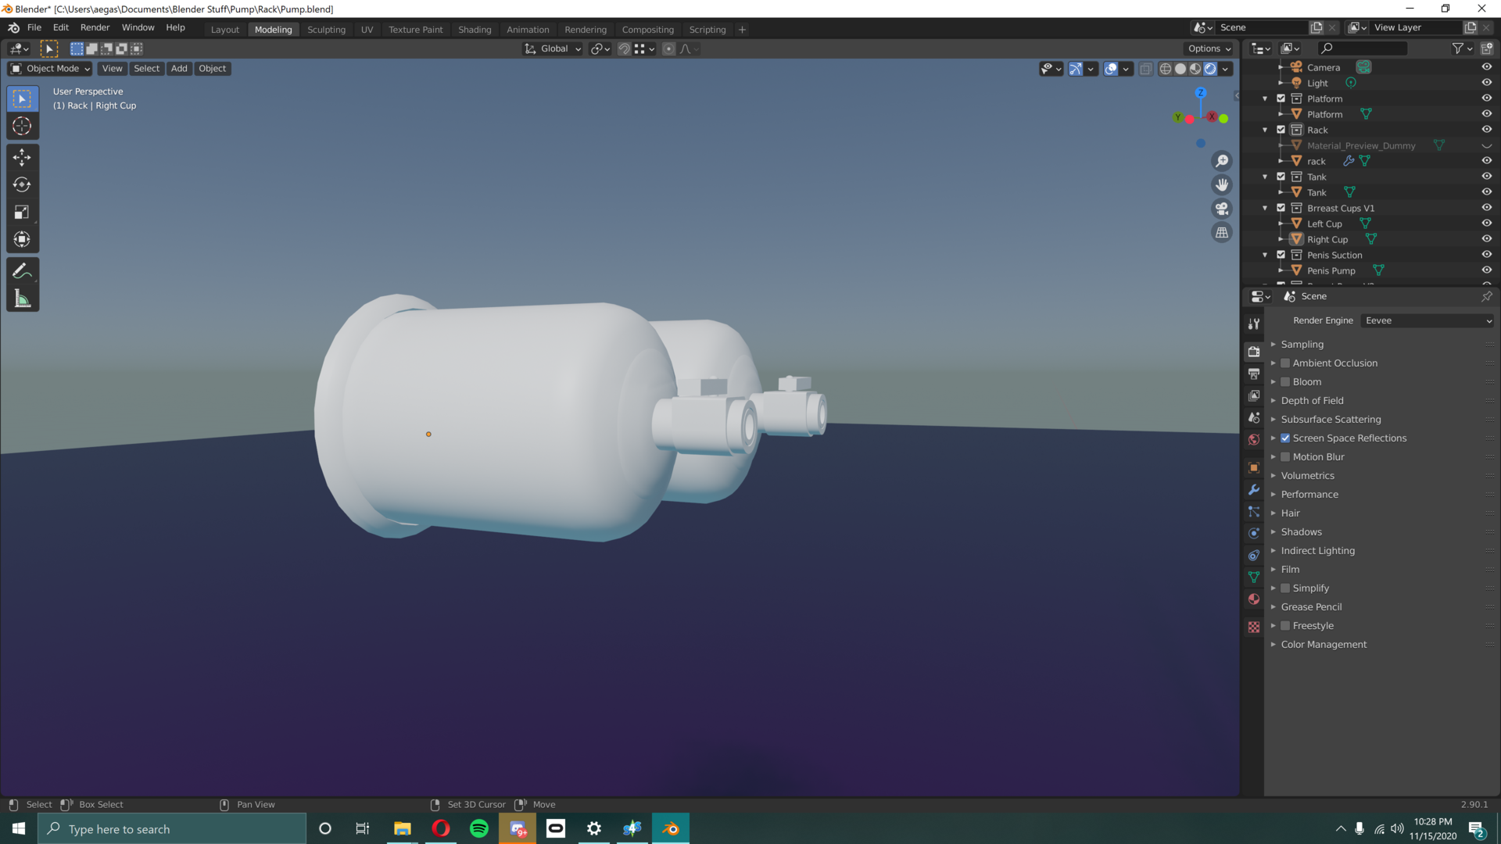Exclude Rack collection from view layer
The image size is (1501, 844).
click(x=1281, y=130)
